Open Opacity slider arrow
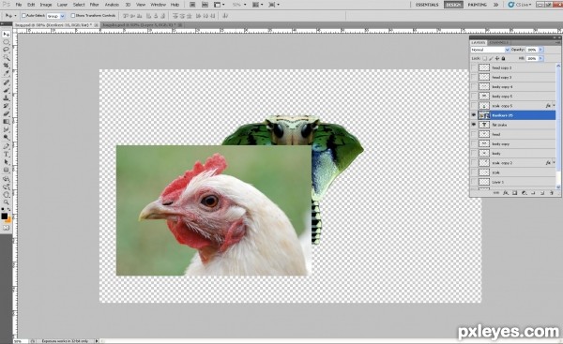 [541, 50]
